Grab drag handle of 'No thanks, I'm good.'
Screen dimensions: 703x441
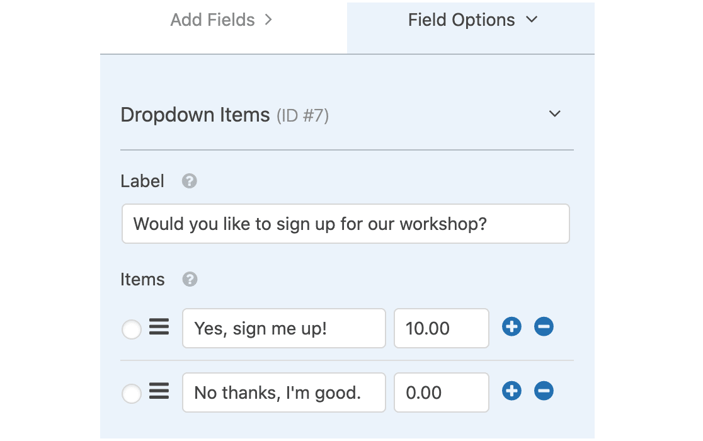(x=159, y=391)
